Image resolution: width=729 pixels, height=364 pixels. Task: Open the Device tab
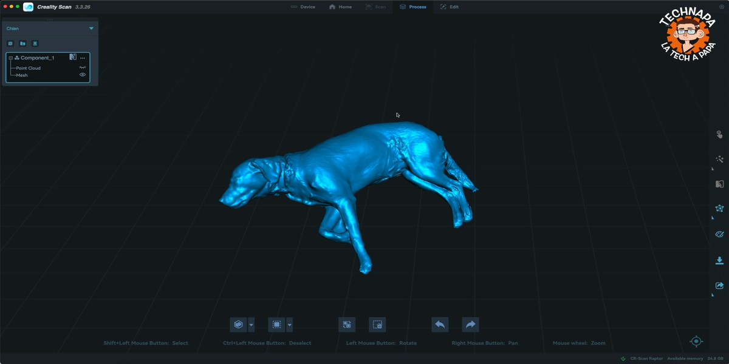(x=303, y=7)
